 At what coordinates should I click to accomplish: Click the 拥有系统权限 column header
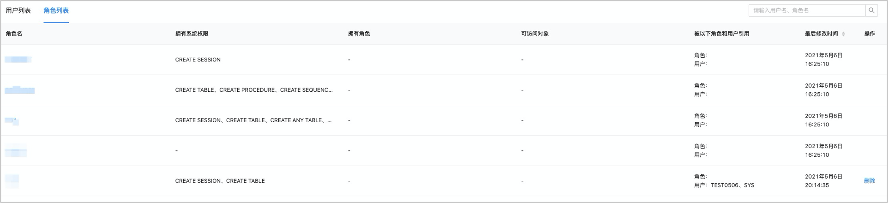click(x=192, y=34)
